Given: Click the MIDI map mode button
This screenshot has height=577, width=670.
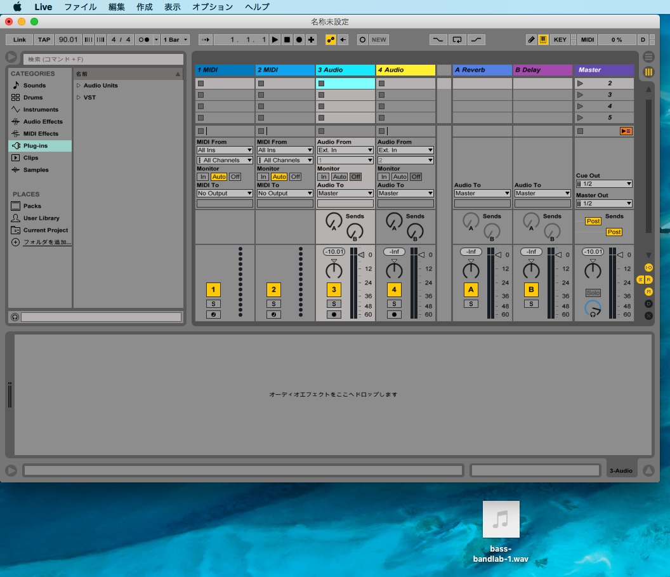Looking at the screenshot, I should (588, 40).
